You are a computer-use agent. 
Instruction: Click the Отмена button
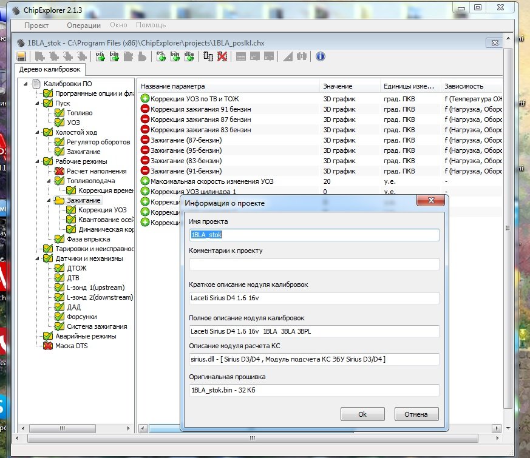click(416, 414)
